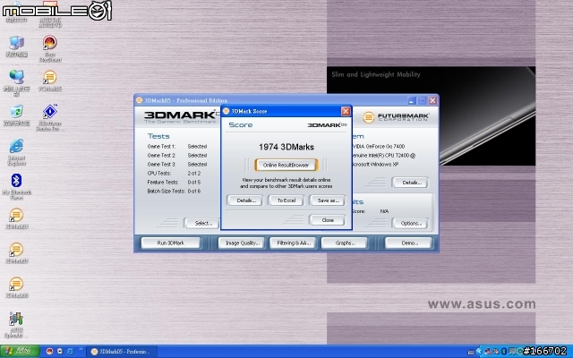The image size is (573, 358).
Task: Launch Internet Explorer from desktop
Action: click(16, 152)
